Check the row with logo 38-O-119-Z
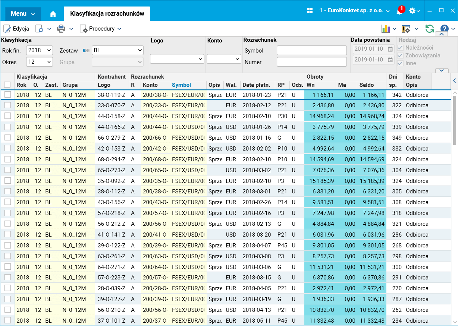Screen dimensions: 458x326 7,95
